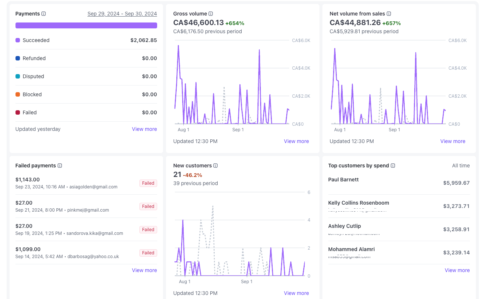Open View more under New customers chart
This screenshot has width=491, height=299.
pyautogui.click(x=296, y=293)
